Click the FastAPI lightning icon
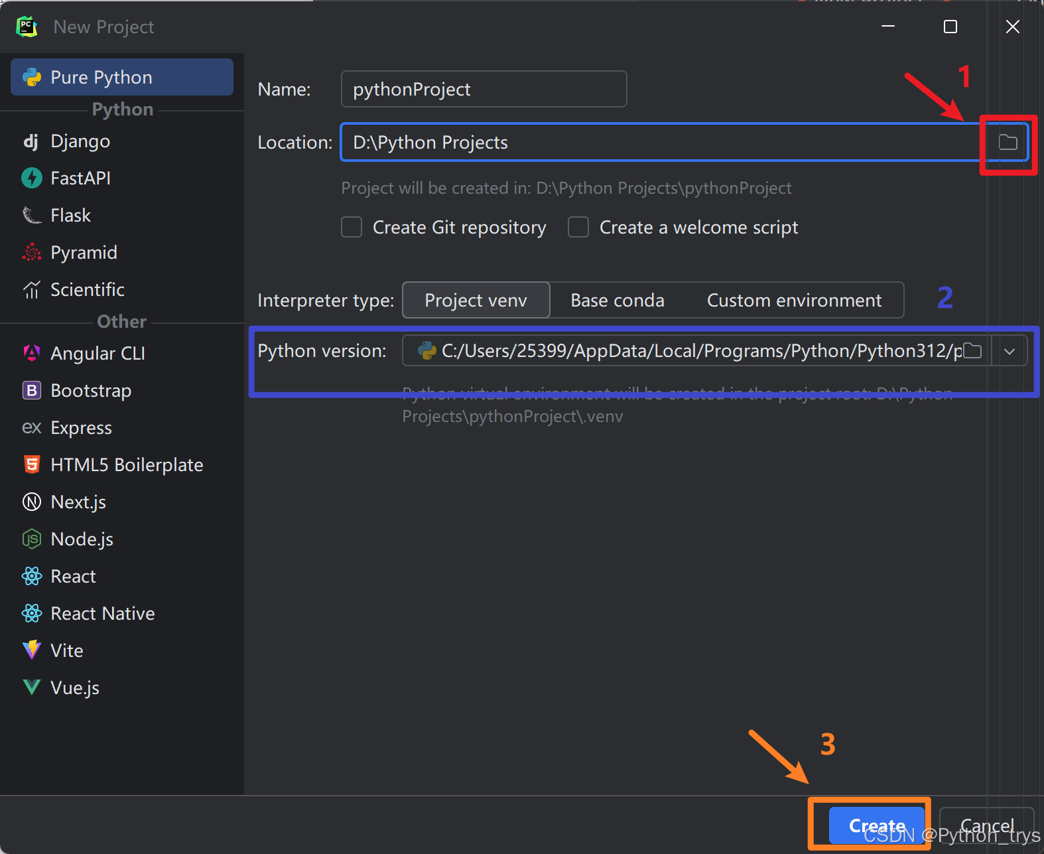Viewport: 1044px width, 854px height. 32,178
